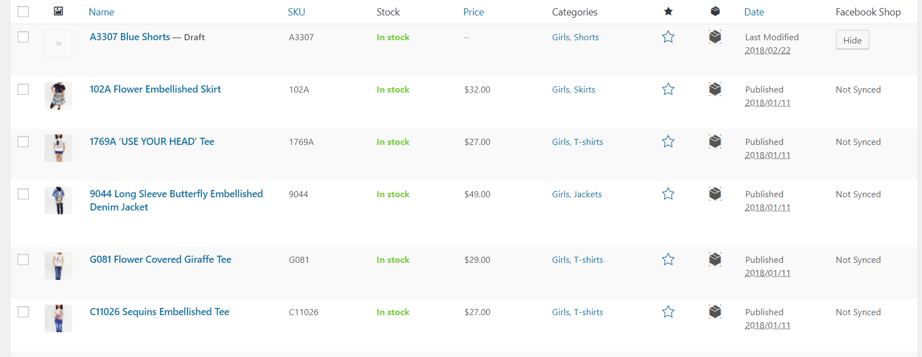The width and height of the screenshot is (922, 357).
Task: Check the select-all checkbox in header
Action: 23,12
